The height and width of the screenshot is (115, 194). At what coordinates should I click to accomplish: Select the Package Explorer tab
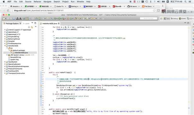click(x=12, y=23)
